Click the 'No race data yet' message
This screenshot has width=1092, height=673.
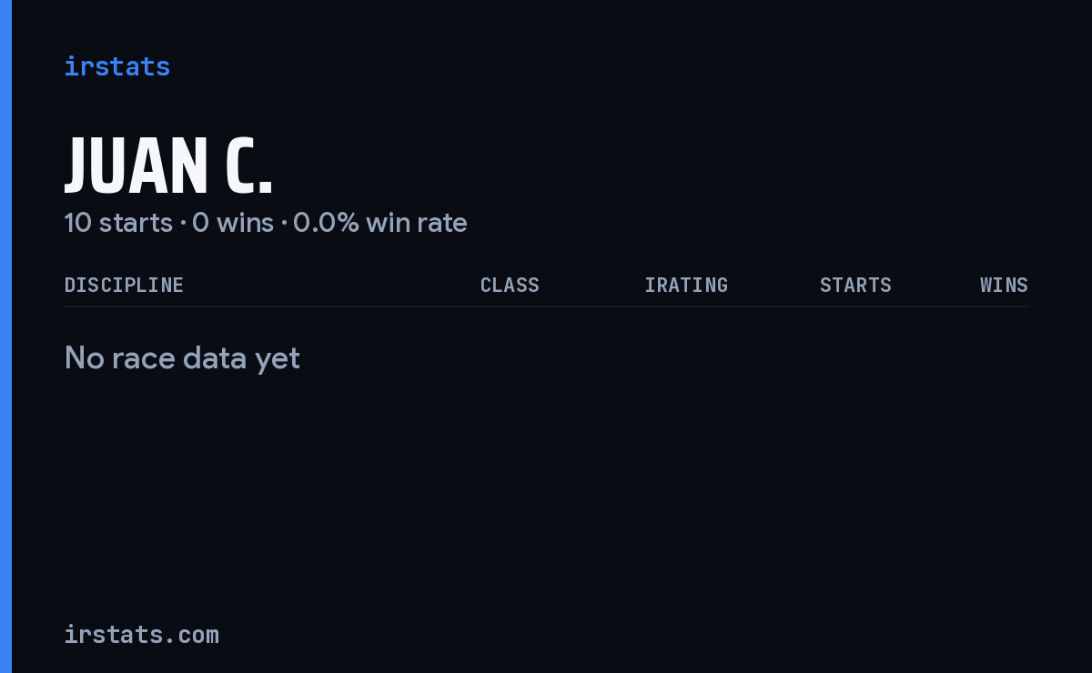(x=182, y=358)
